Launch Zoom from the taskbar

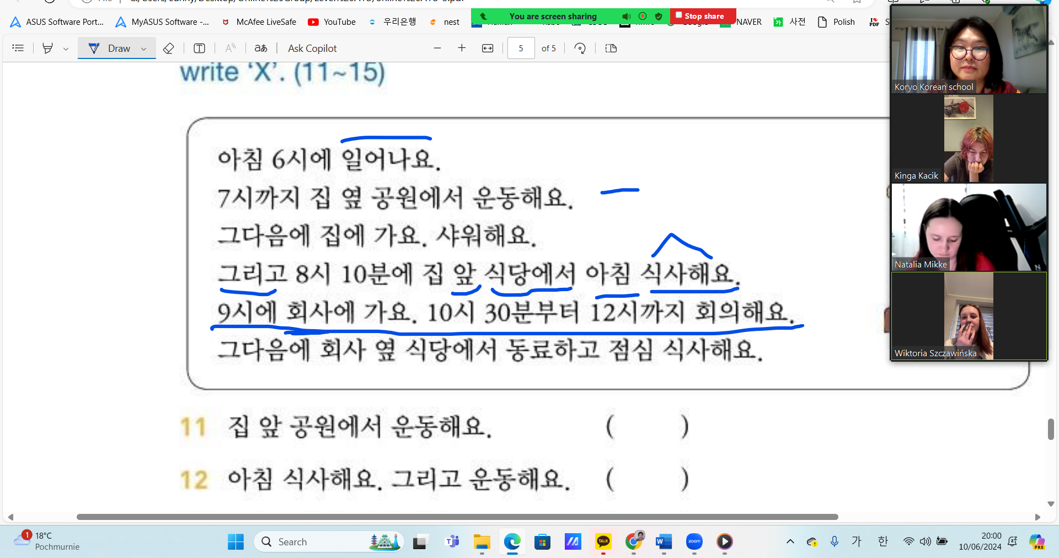694,541
